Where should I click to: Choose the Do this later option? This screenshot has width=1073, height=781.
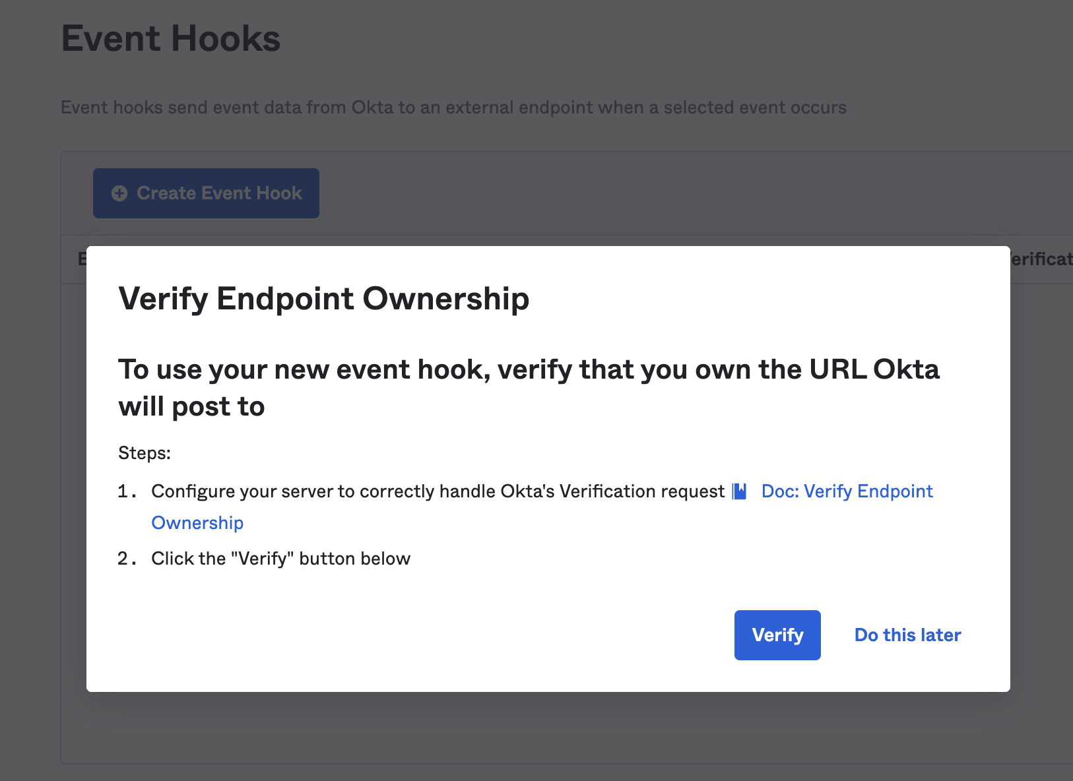click(907, 635)
